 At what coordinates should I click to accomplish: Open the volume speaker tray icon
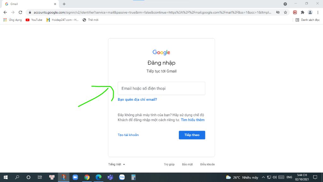click(275, 177)
